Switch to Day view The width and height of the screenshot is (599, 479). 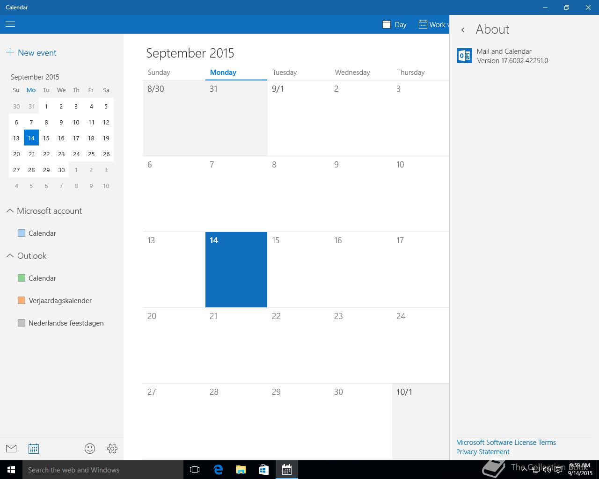[x=394, y=25]
